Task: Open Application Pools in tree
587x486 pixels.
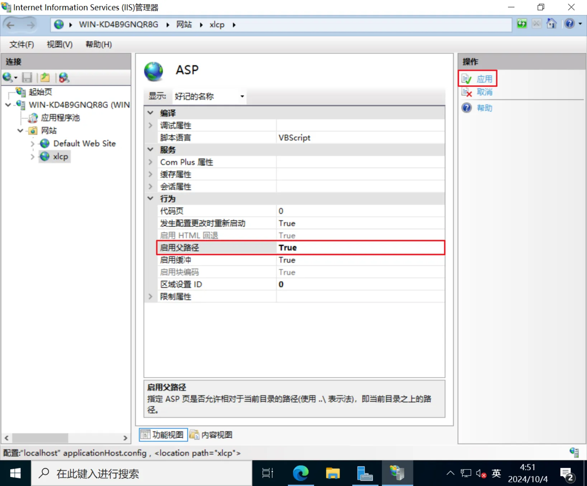Action: click(60, 118)
